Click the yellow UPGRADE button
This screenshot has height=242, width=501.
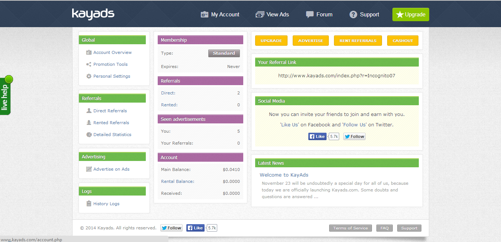[x=271, y=41]
